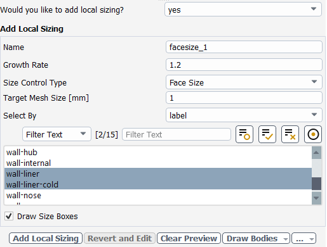Click the ellipsis more options button
Viewport: 327px width, 247px height.
pos(304,238)
